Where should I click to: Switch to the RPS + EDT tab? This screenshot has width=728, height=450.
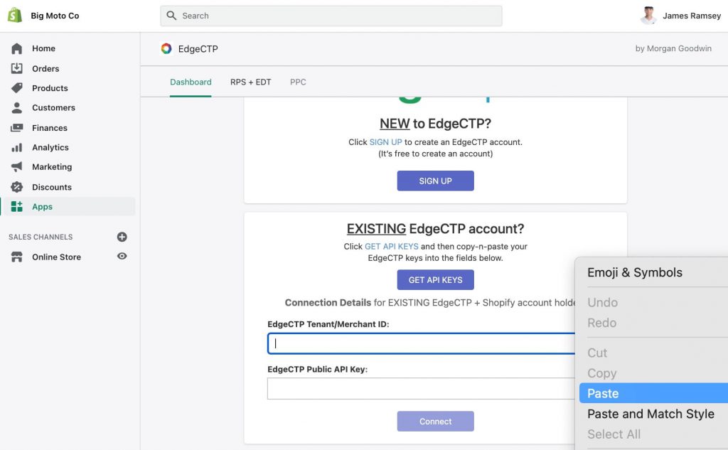(251, 82)
